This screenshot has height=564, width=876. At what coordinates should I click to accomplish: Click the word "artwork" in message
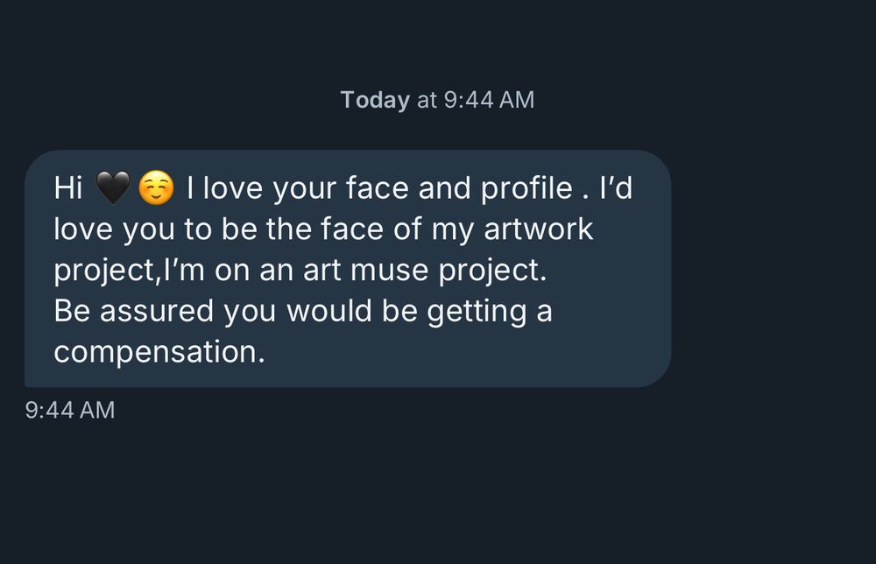(537, 229)
